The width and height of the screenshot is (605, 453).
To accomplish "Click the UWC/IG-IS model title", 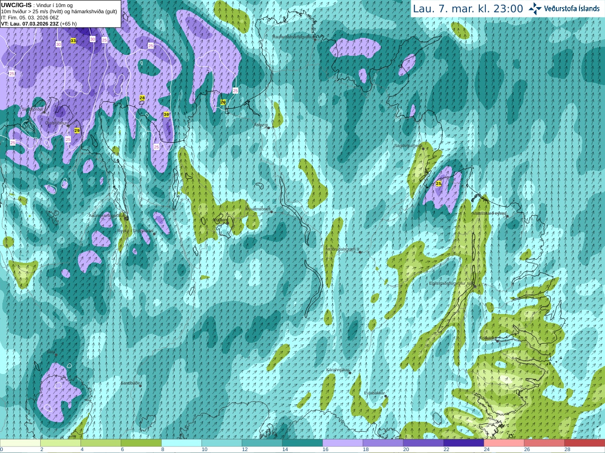I will [16, 5].
